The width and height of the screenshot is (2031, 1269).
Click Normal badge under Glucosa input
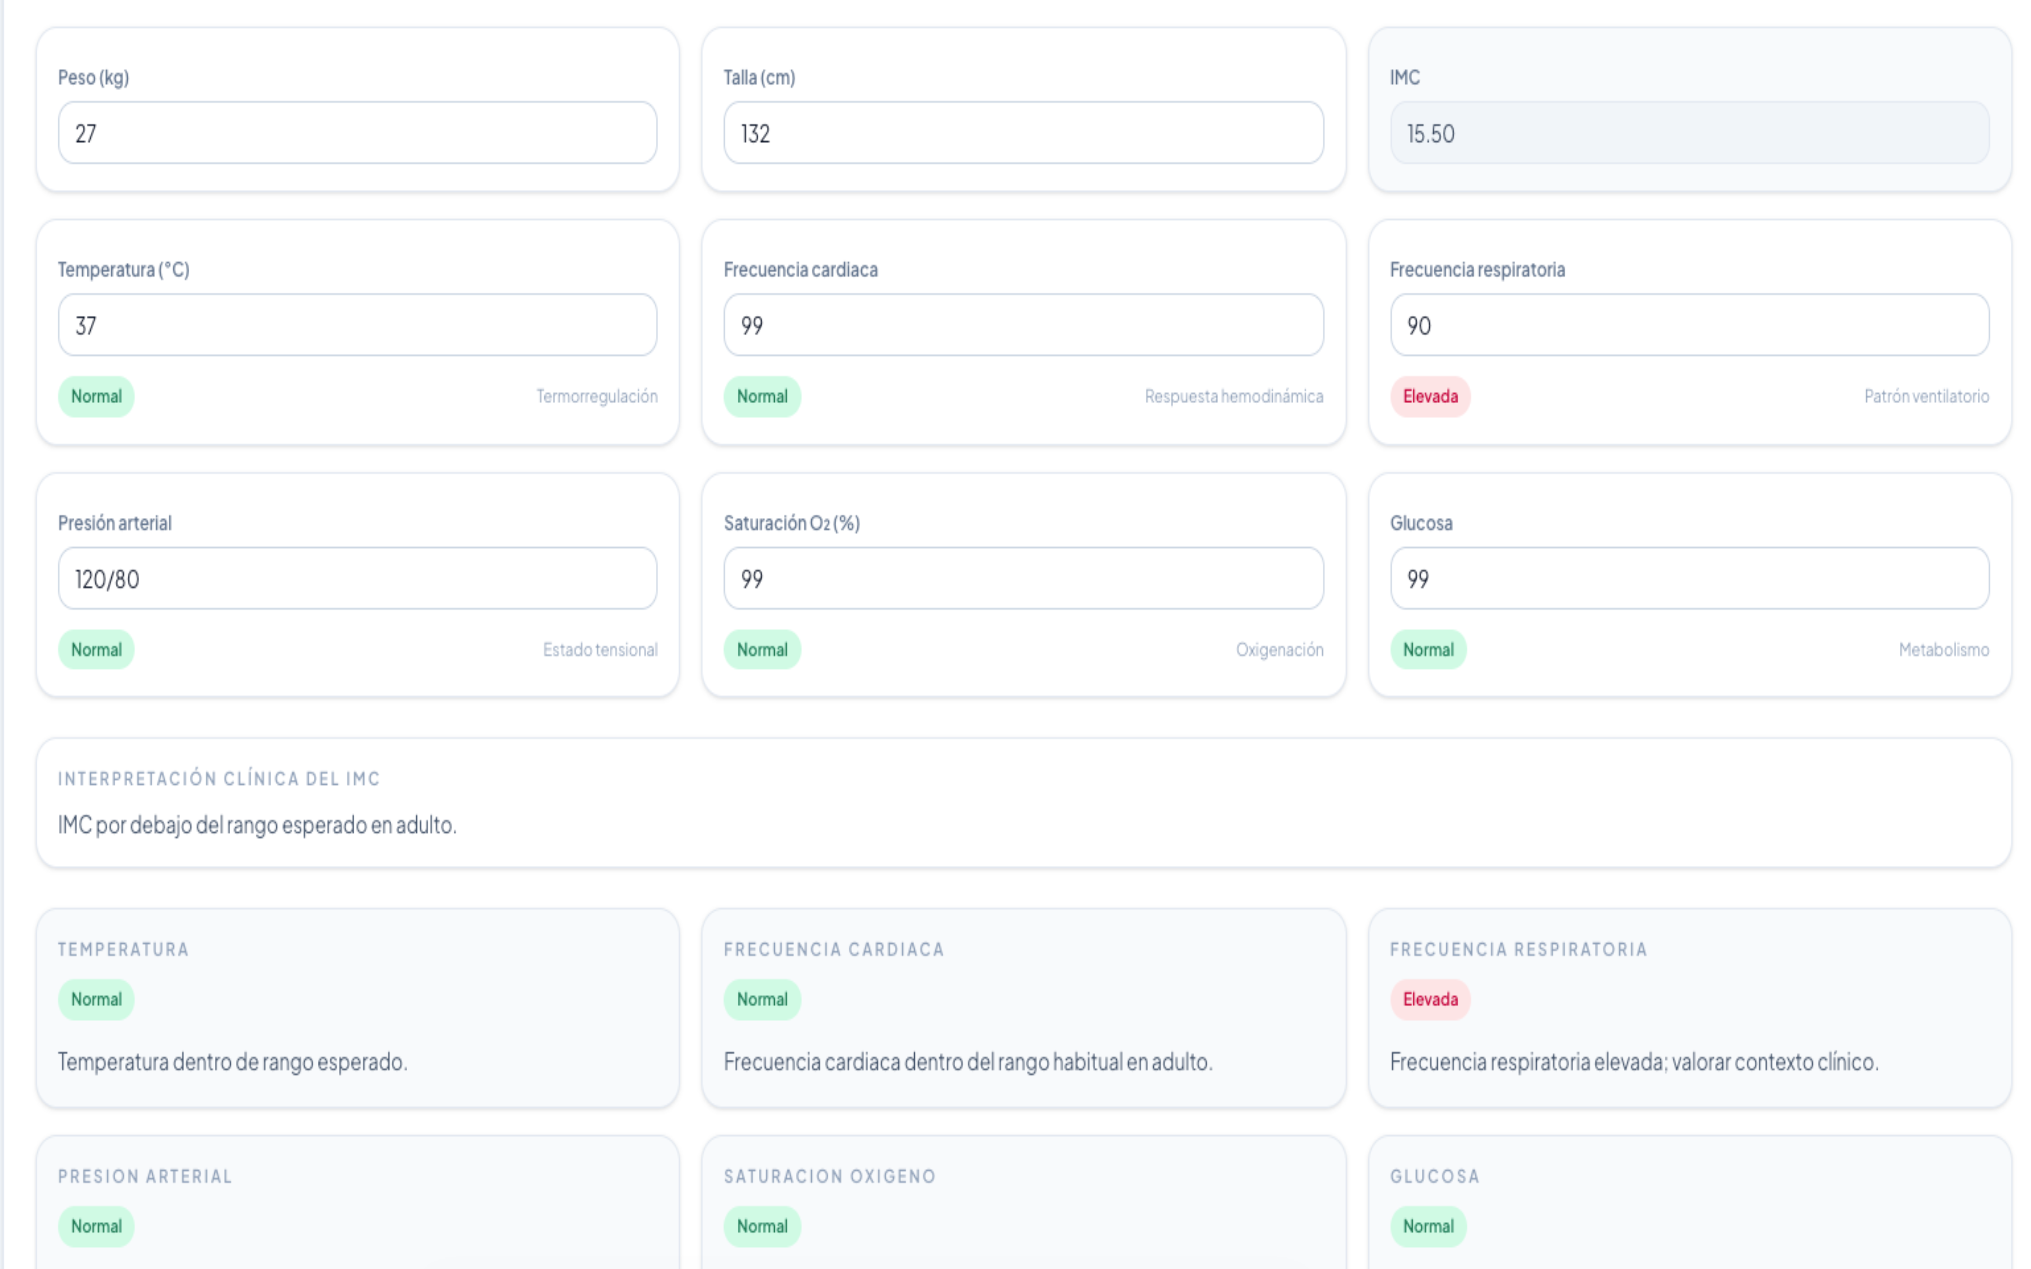point(1428,650)
